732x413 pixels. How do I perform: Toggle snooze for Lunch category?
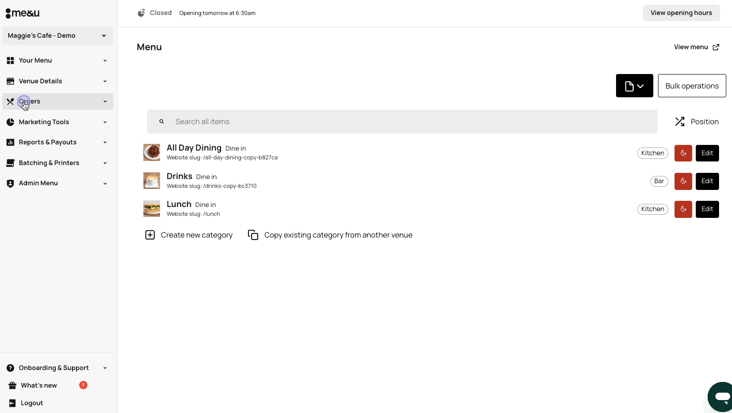point(683,209)
